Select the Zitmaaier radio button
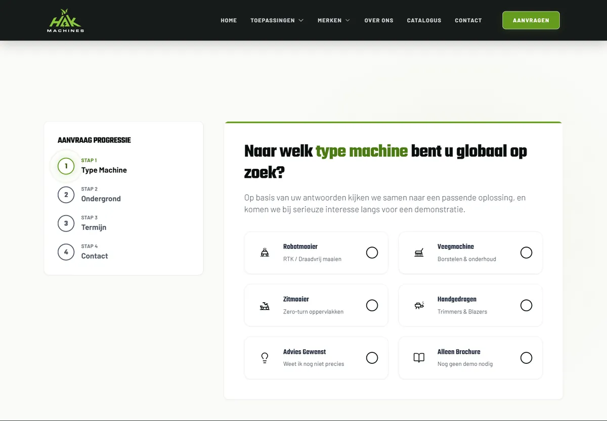 coord(372,305)
